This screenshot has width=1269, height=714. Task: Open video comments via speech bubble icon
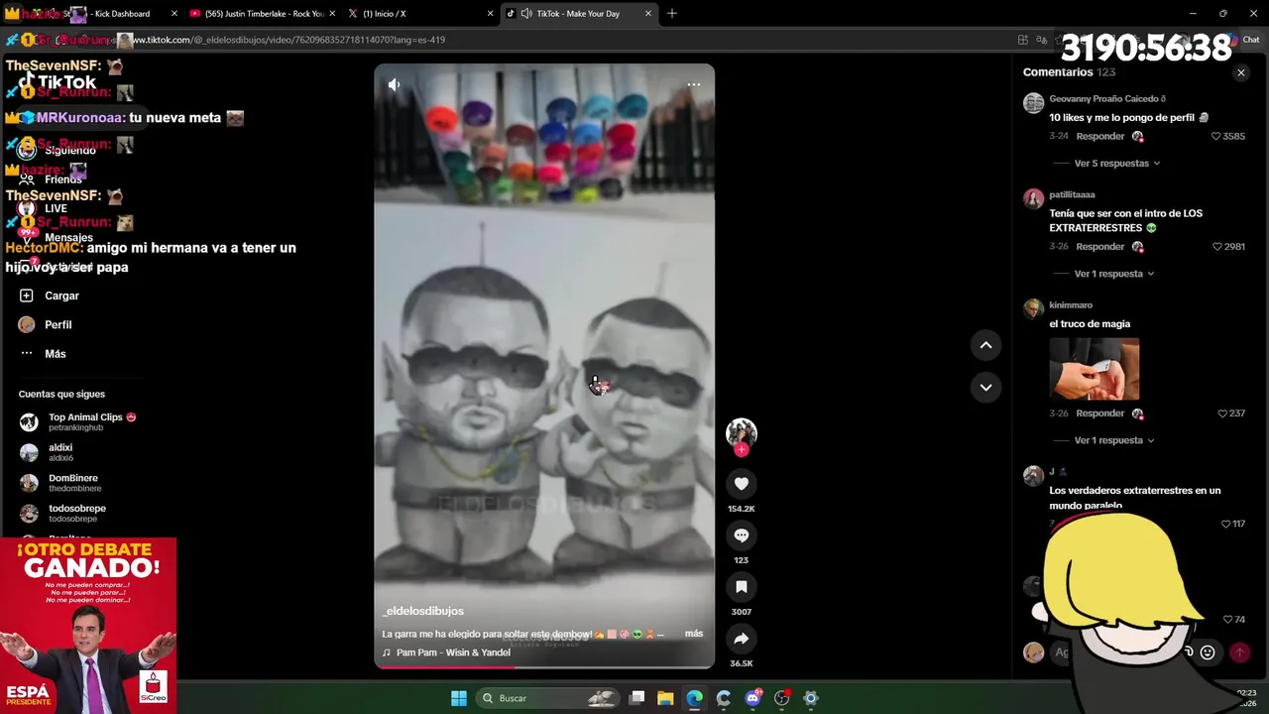coord(741,535)
